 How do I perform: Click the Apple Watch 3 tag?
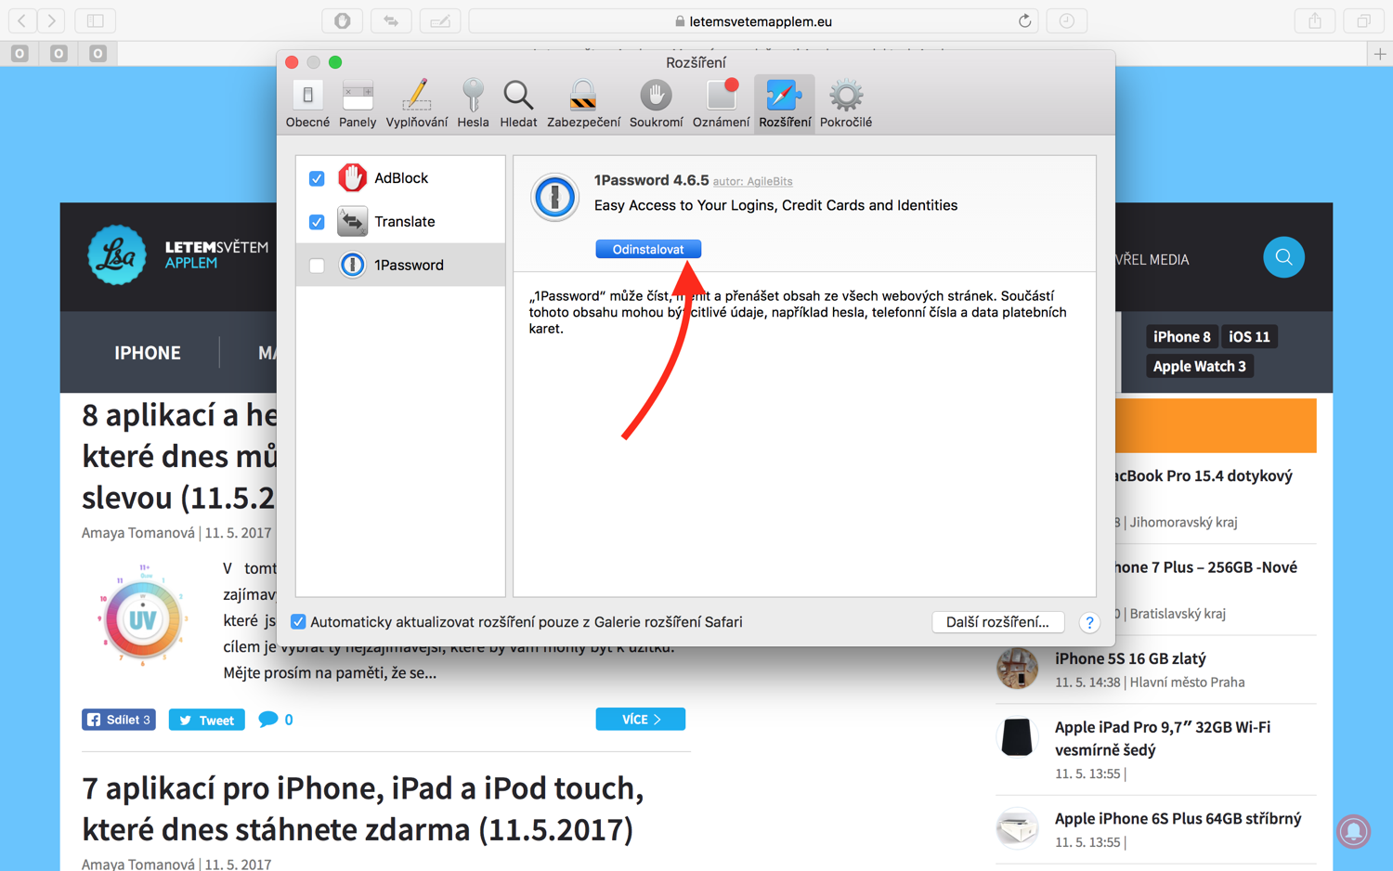pos(1200,366)
